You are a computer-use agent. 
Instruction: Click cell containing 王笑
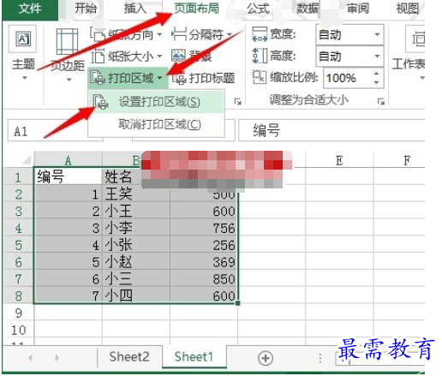coord(136,194)
